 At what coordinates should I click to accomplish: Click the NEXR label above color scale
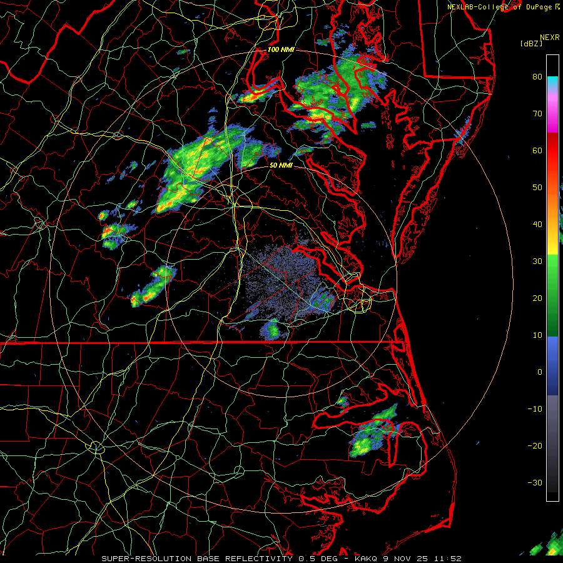[549, 38]
